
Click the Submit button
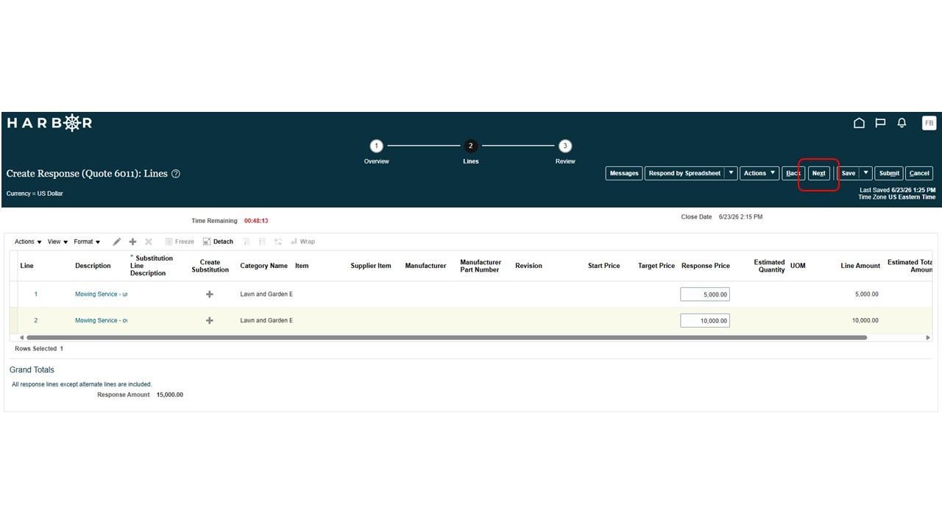pyautogui.click(x=889, y=173)
